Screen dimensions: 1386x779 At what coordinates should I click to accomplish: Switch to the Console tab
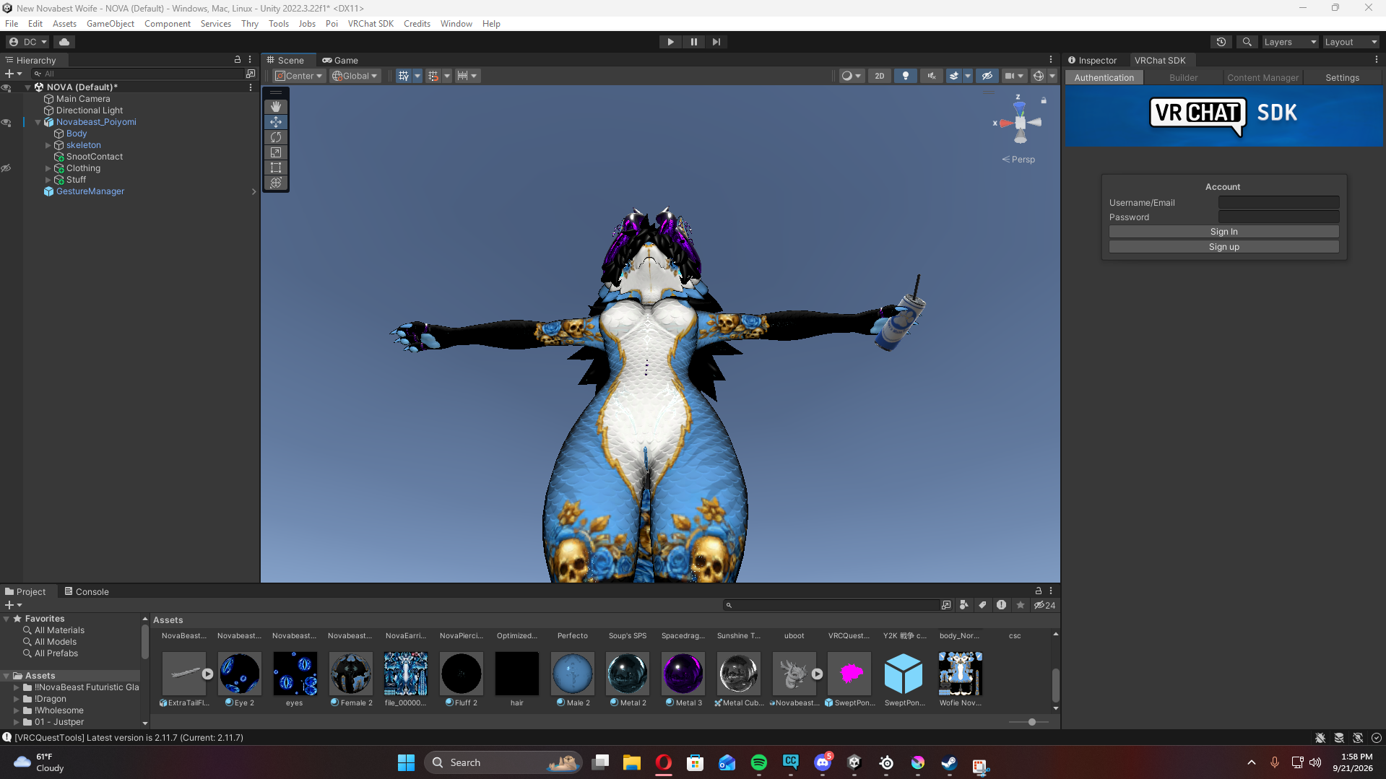coord(87,592)
